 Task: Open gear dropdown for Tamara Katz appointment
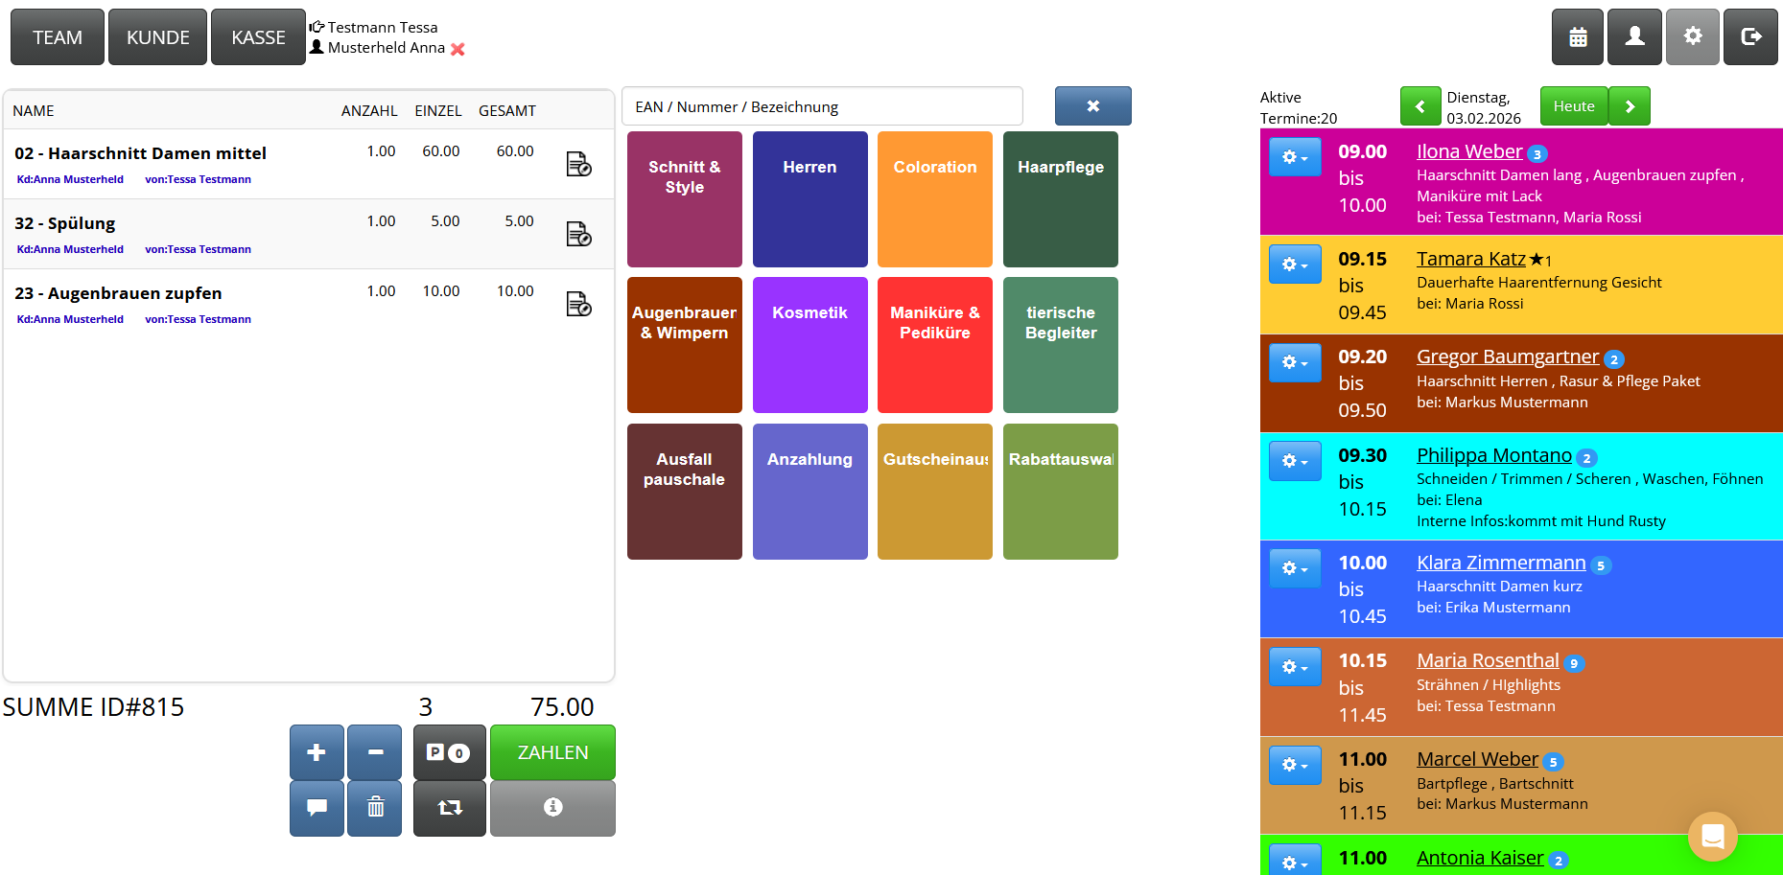[1294, 265]
